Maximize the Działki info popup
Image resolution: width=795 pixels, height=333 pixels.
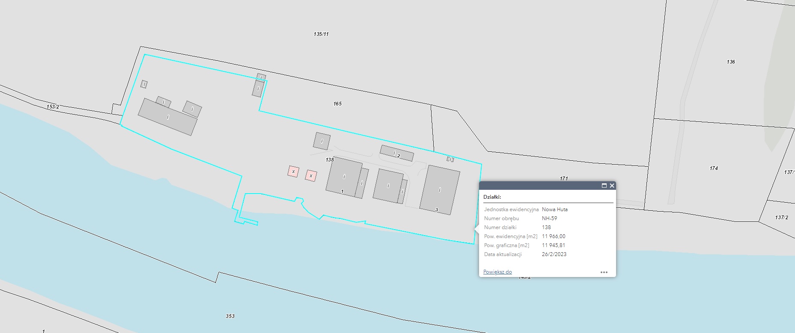tap(604, 186)
